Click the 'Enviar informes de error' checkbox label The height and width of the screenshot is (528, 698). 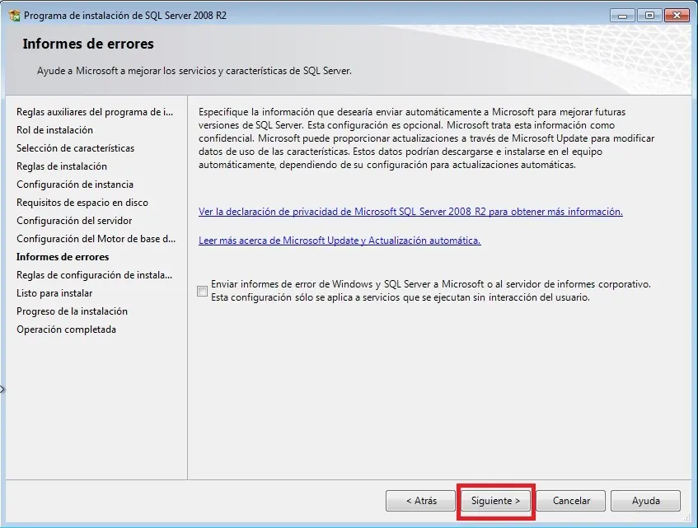[x=431, y=291]
